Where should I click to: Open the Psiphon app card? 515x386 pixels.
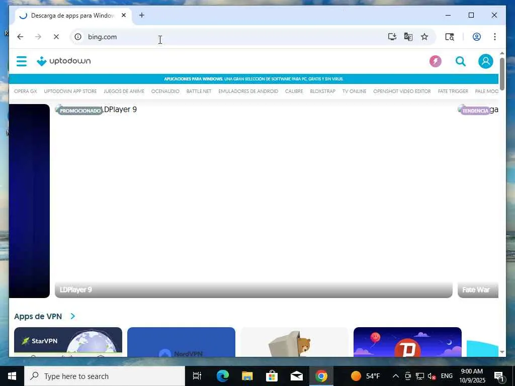tap(407, 342)
